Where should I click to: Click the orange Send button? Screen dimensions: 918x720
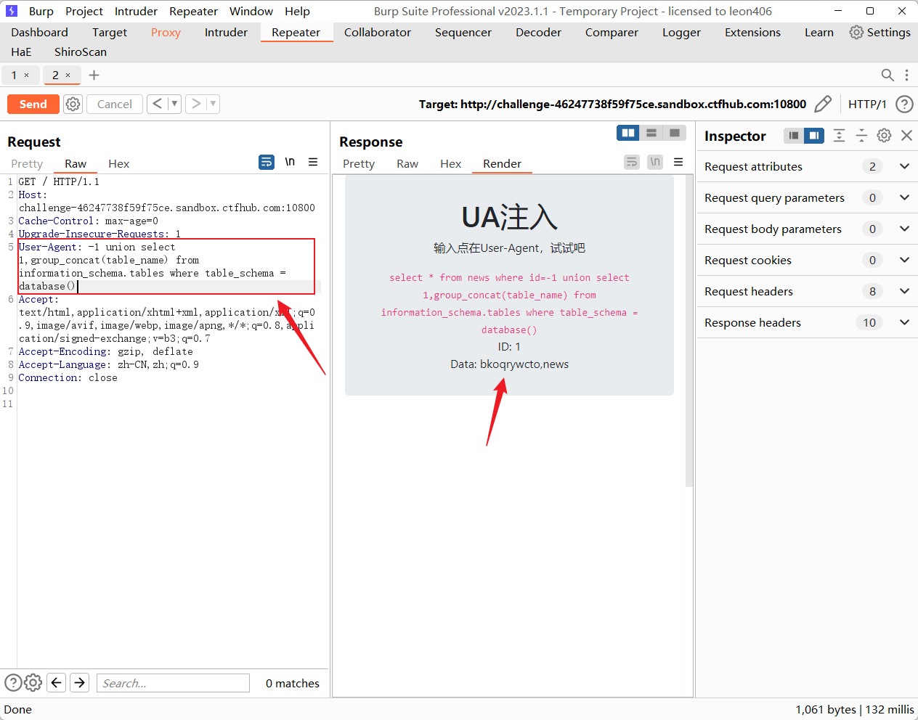pyautogui.click(x=33, y=104)
